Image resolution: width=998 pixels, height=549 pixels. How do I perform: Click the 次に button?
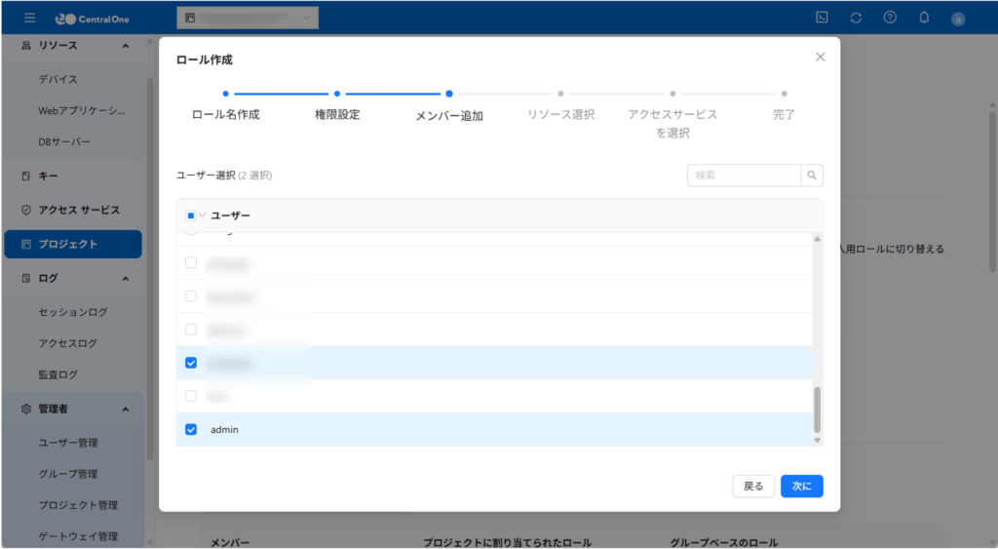(x=801, y=486)
